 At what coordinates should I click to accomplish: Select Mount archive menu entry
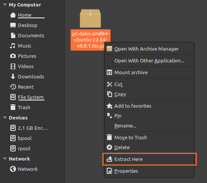tap(149, 72)
